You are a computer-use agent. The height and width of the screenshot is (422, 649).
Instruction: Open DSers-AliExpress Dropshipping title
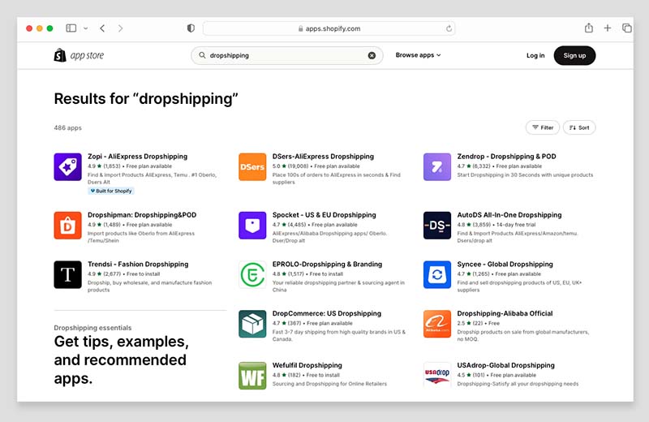tap(323, 157)
